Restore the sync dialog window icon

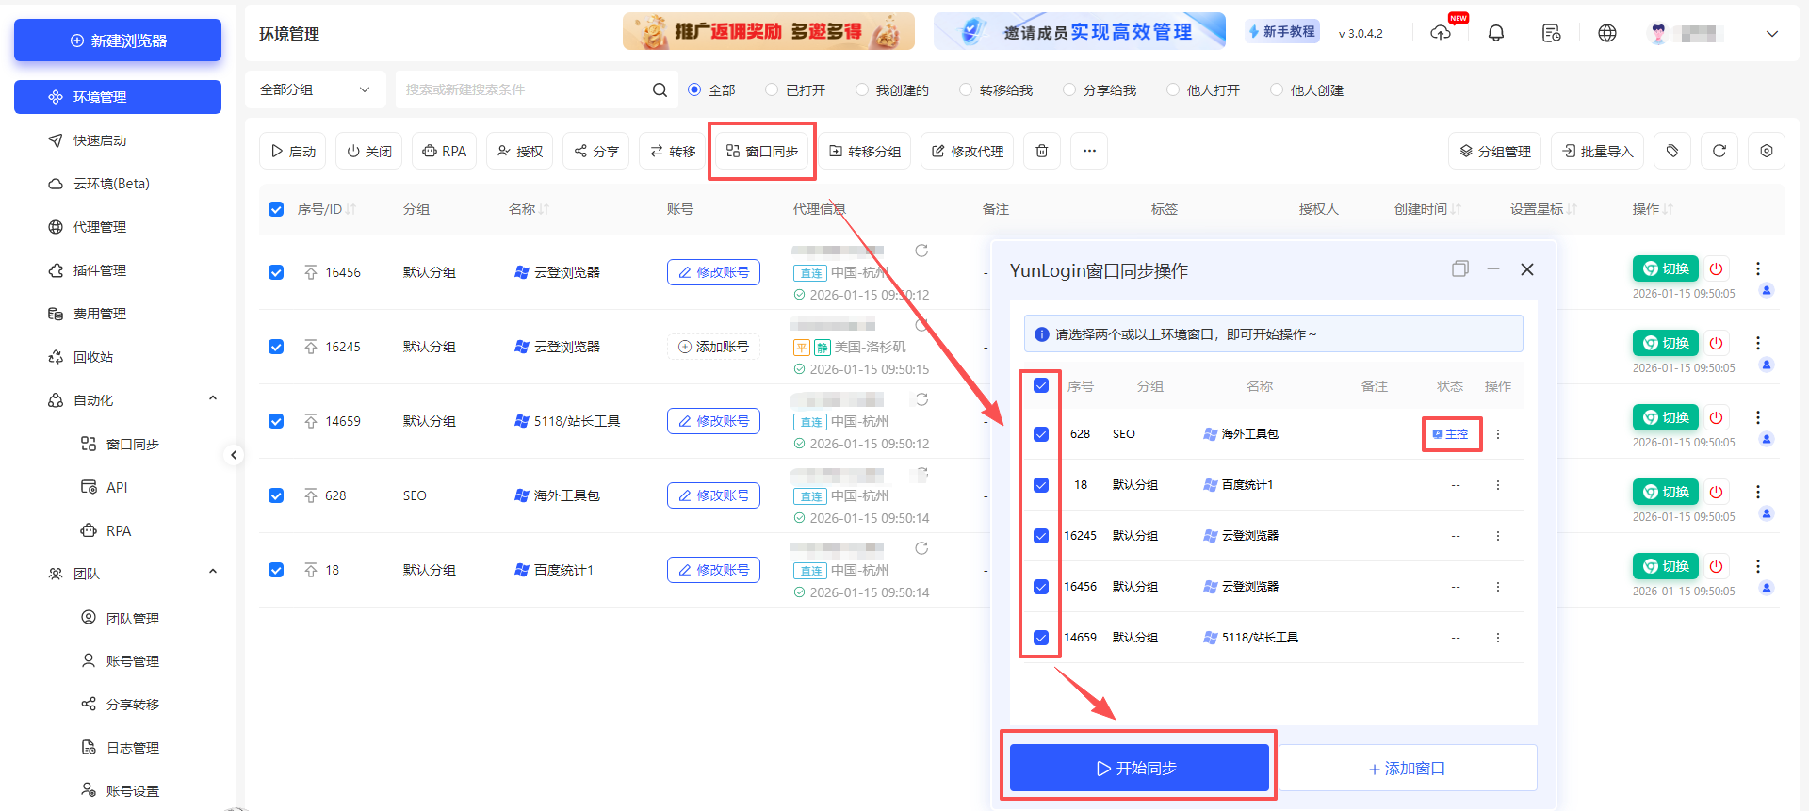[1460, 269]
